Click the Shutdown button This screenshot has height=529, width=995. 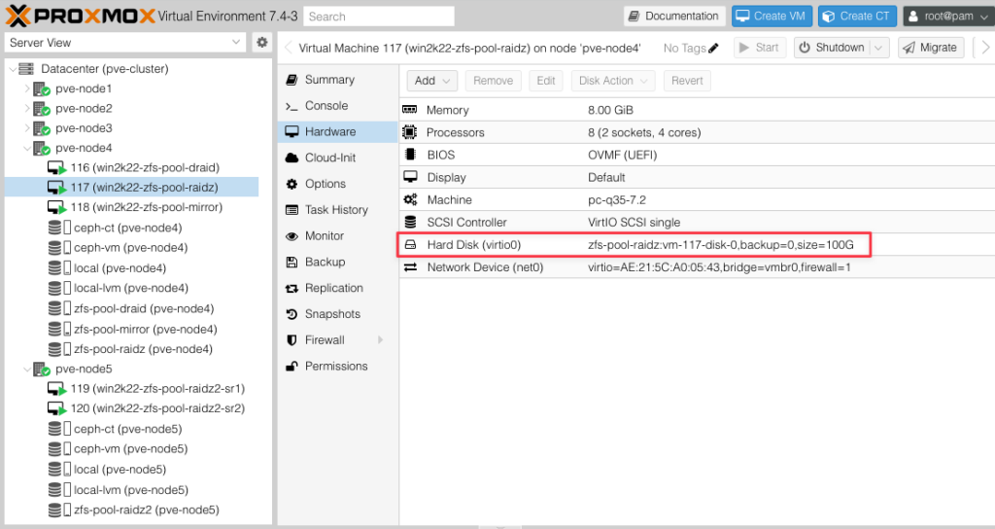(833, 48)
